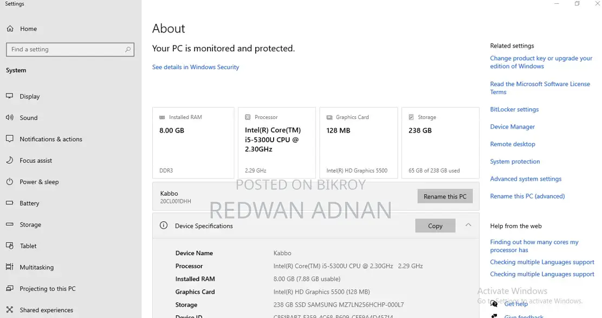Open Sound settings page
The width and height of the screenshot is (602, 318).
click(28, 118)
